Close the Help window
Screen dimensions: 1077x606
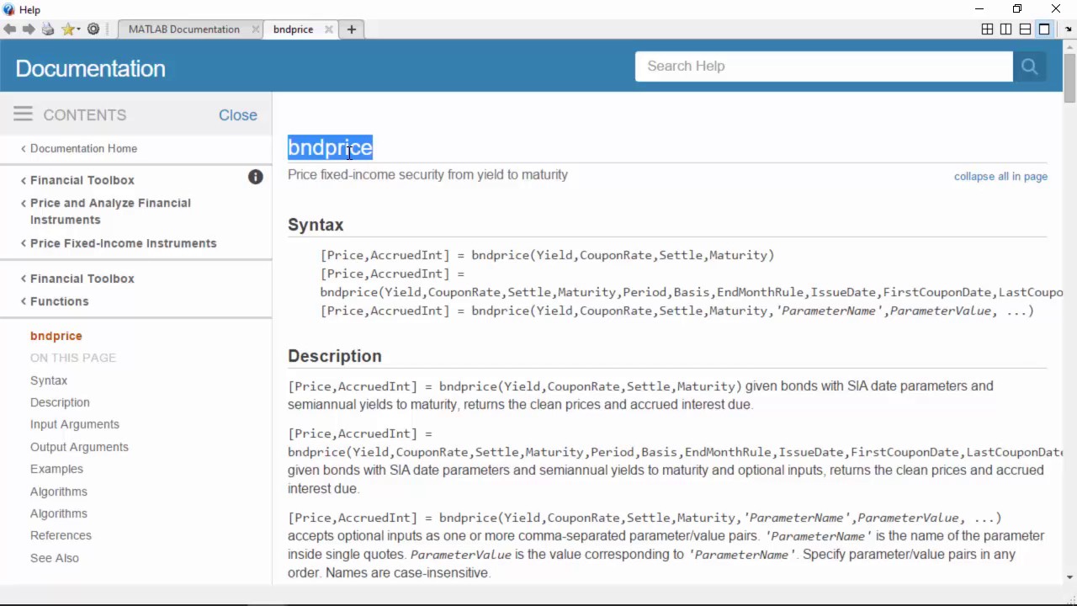pyautogui.click(x=1056, y=9)
